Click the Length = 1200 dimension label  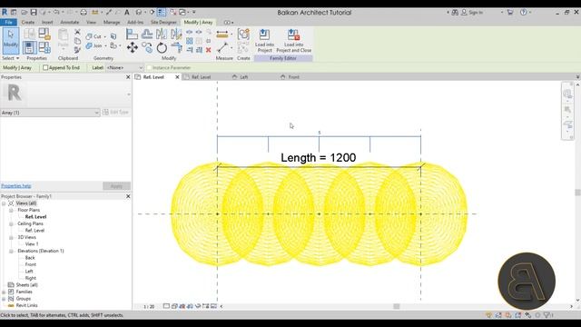pyautogui.click(x=319, y=157)
